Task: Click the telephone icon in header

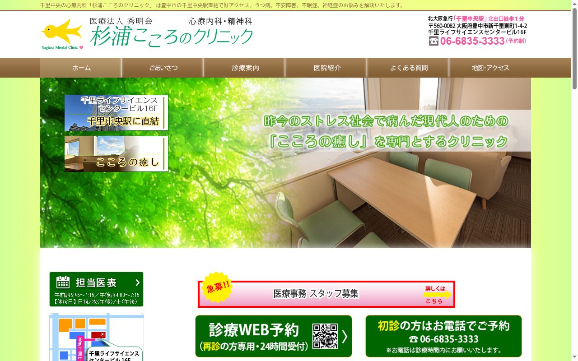Action: pyautogui.click(x=433, y=41)
